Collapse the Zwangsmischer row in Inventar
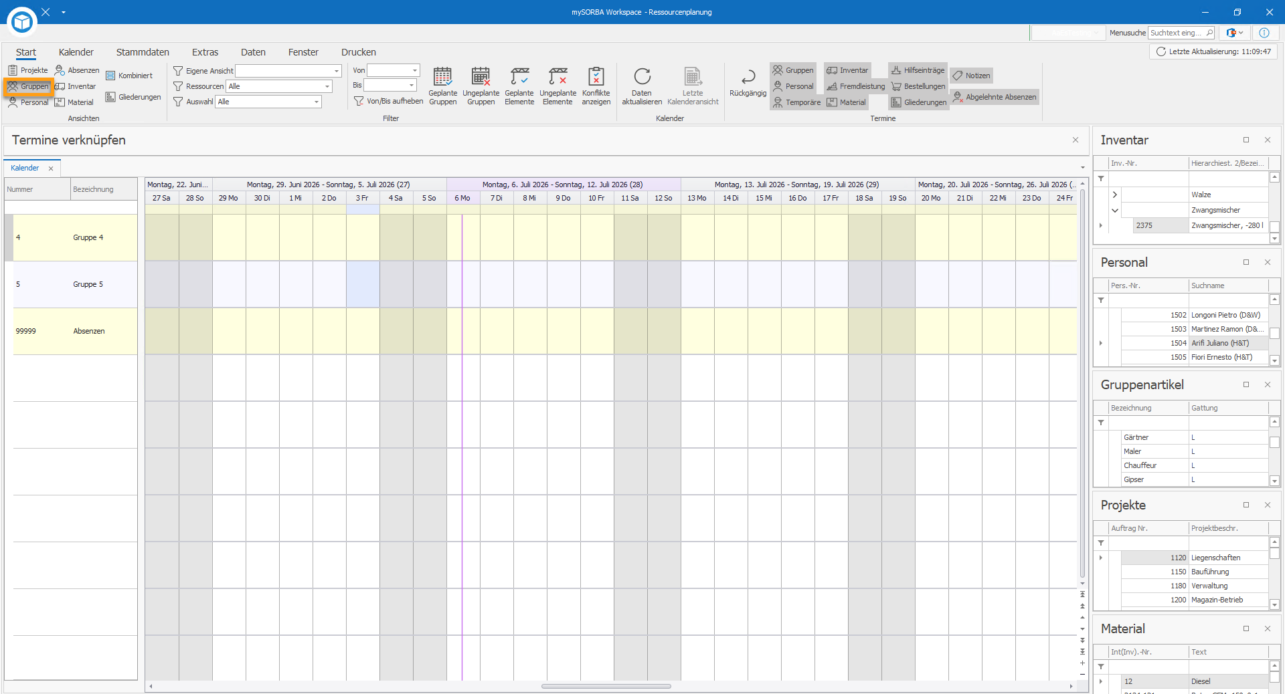The width and height of the screenshot is (1285, 694). pos(1114,210)
